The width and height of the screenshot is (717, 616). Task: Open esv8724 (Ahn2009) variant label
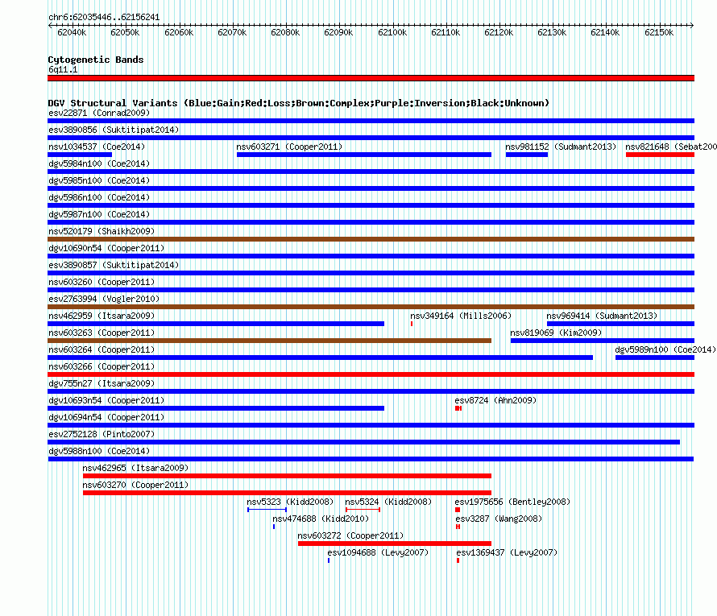[x=495, y=400]
